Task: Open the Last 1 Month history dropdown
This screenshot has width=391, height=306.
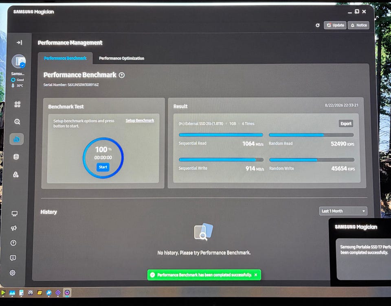Action: (343, 211)
